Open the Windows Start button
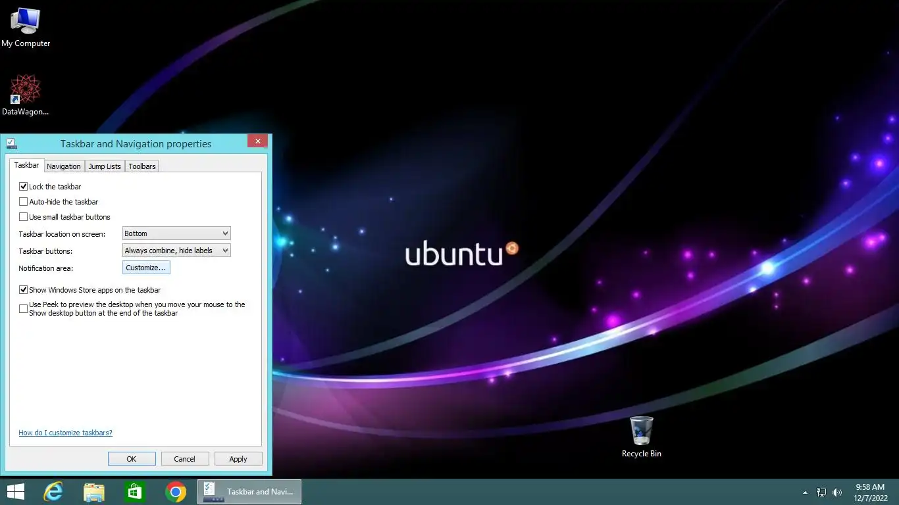Viewport: 899px width, 505px height. pyautogui.click(x=15, y=492)
